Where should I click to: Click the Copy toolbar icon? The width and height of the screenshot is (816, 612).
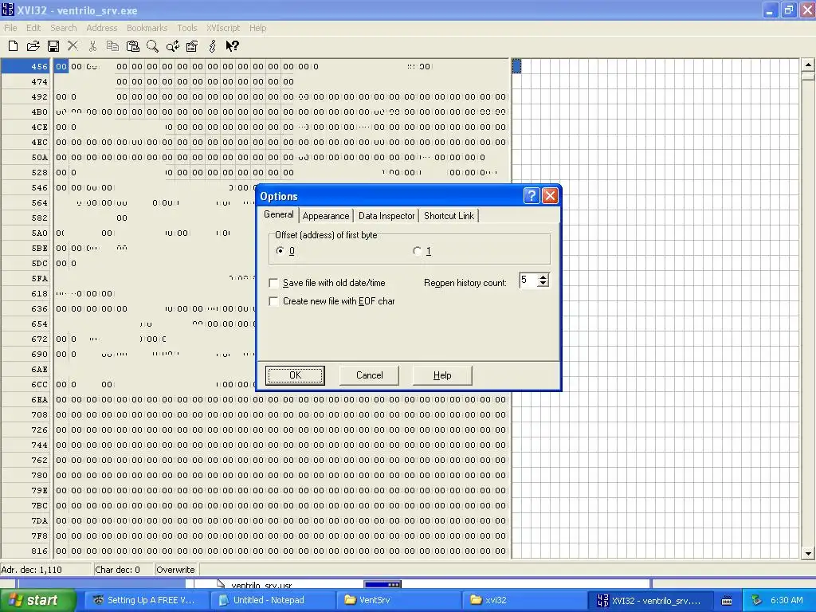click(x=112, y=46)
